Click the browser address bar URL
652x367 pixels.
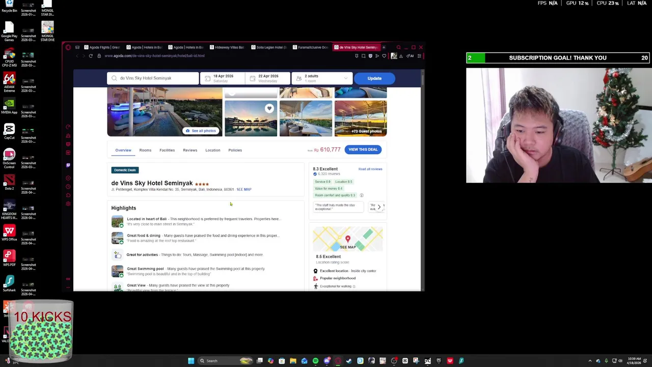[x=154, y=56]
